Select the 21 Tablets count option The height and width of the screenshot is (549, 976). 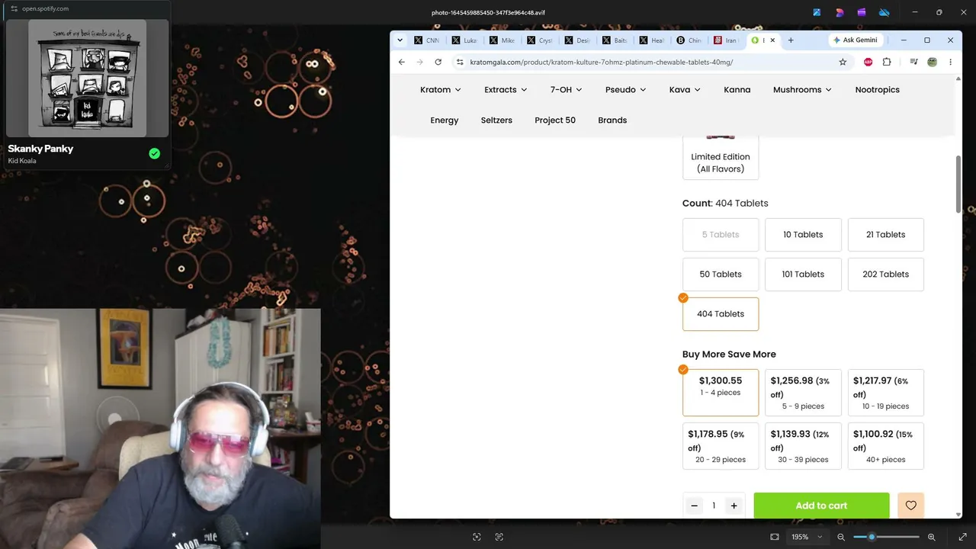886,235
